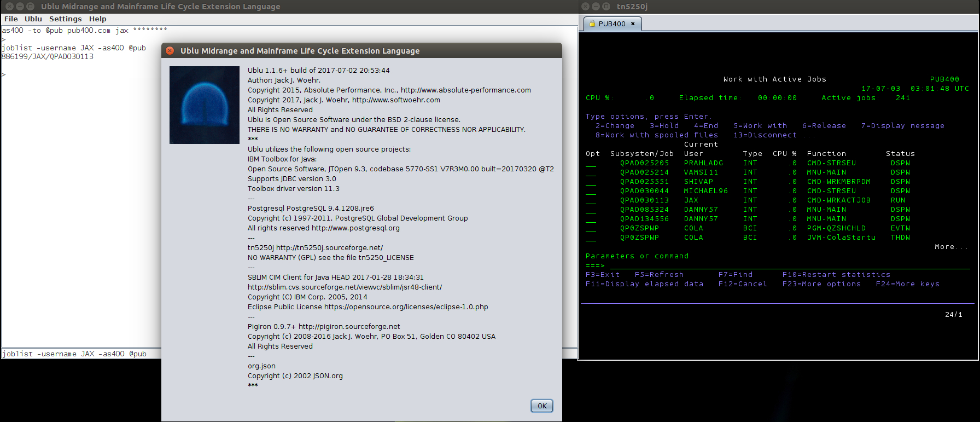Click the option field for QPAD030113 JAX job
The height and width of the screenshot is (422, 980).
591,200
